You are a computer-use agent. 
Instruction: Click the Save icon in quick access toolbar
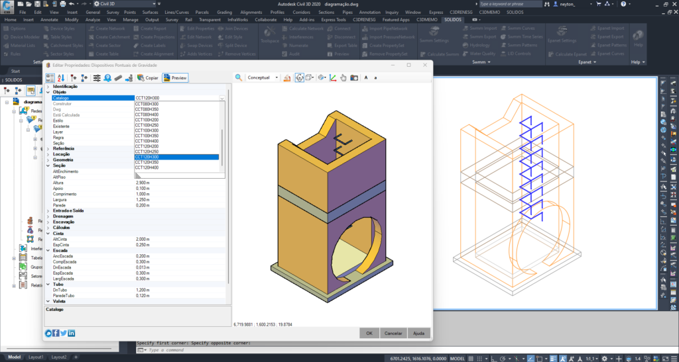click(37, 4)
